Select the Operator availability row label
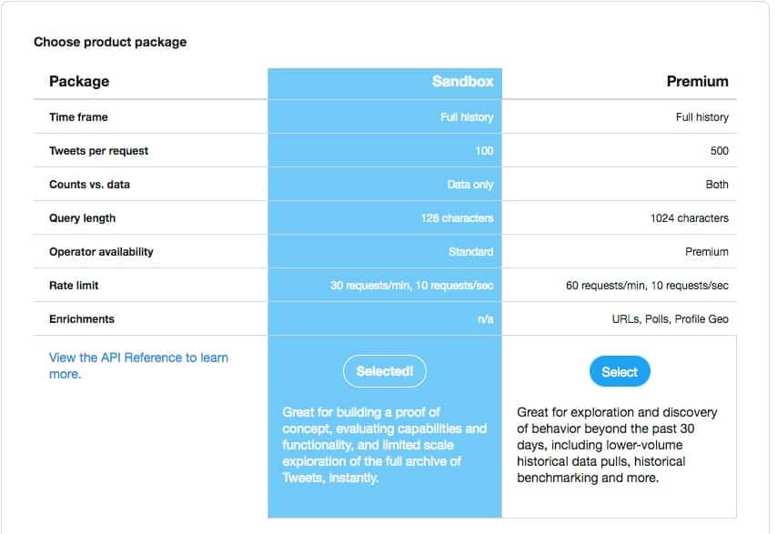The width and height of the screenshot is (777, 534). 103,251
